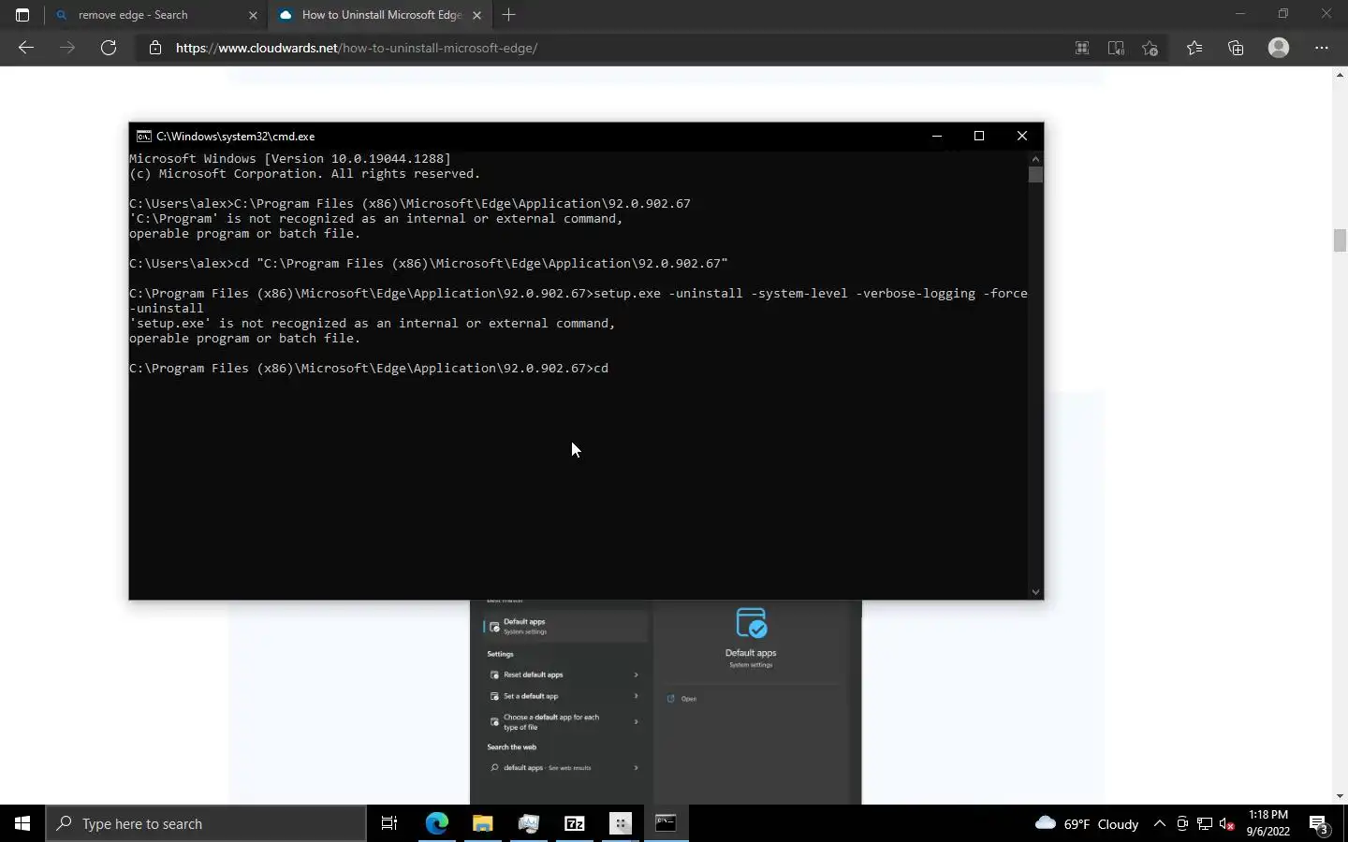Open the Edge tab actions menu icon
Image resolution: width=1348 pixels, height=842 pixels.
click(x=22, y=15)
